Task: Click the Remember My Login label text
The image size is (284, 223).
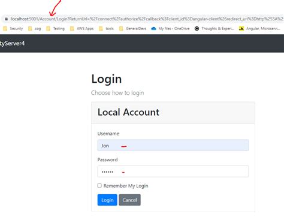Action: click(x=126, y=186)
